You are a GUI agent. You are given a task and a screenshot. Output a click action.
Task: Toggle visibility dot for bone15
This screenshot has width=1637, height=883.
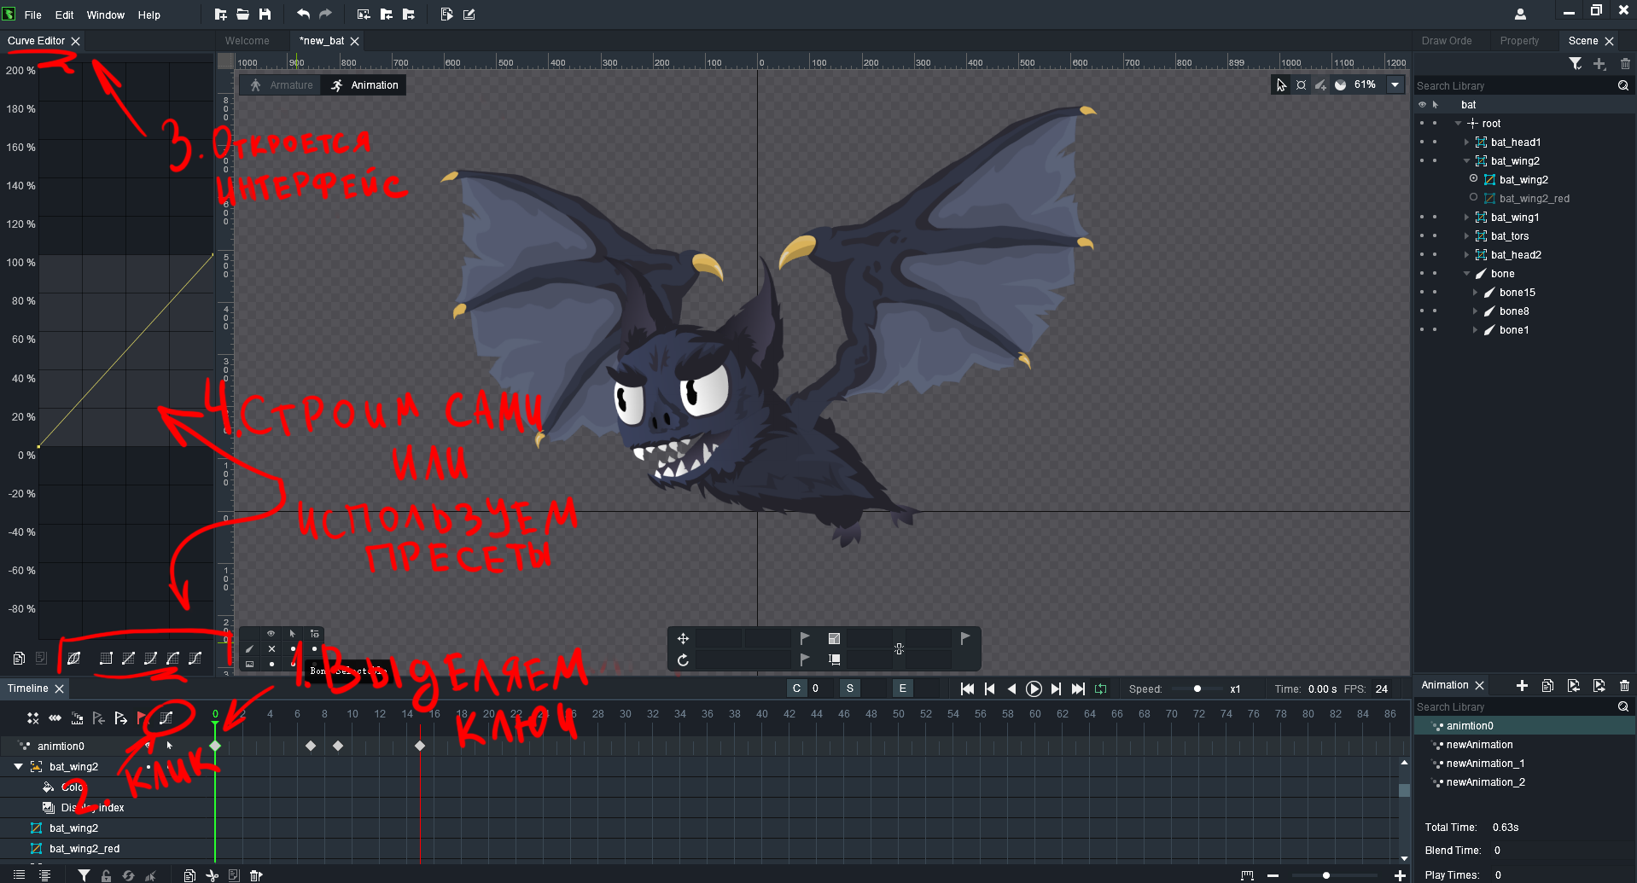tap(1422, 293)
